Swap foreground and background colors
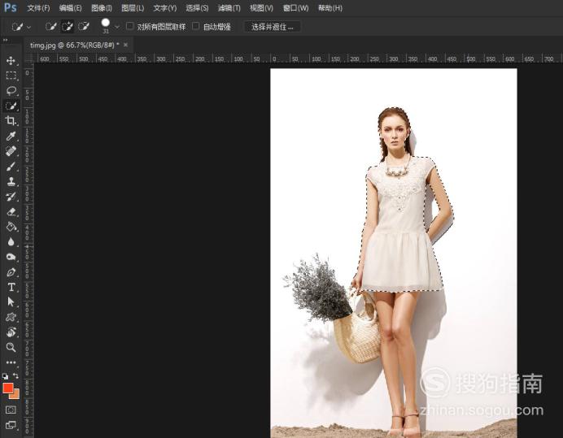The image size is (563, 438). click(15, 376)
